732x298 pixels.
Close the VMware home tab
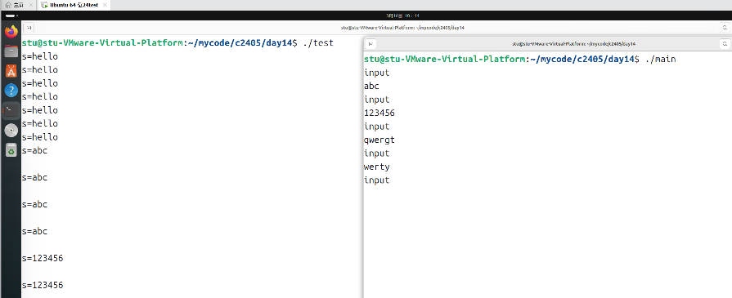[x=31, y=5]
